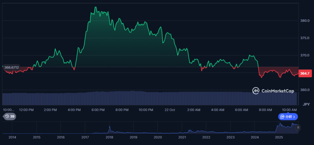Click the 6:00 PM time axis label
Image resolution: width=314 pixels, height=145 pixels.
(x=98, y=110)
